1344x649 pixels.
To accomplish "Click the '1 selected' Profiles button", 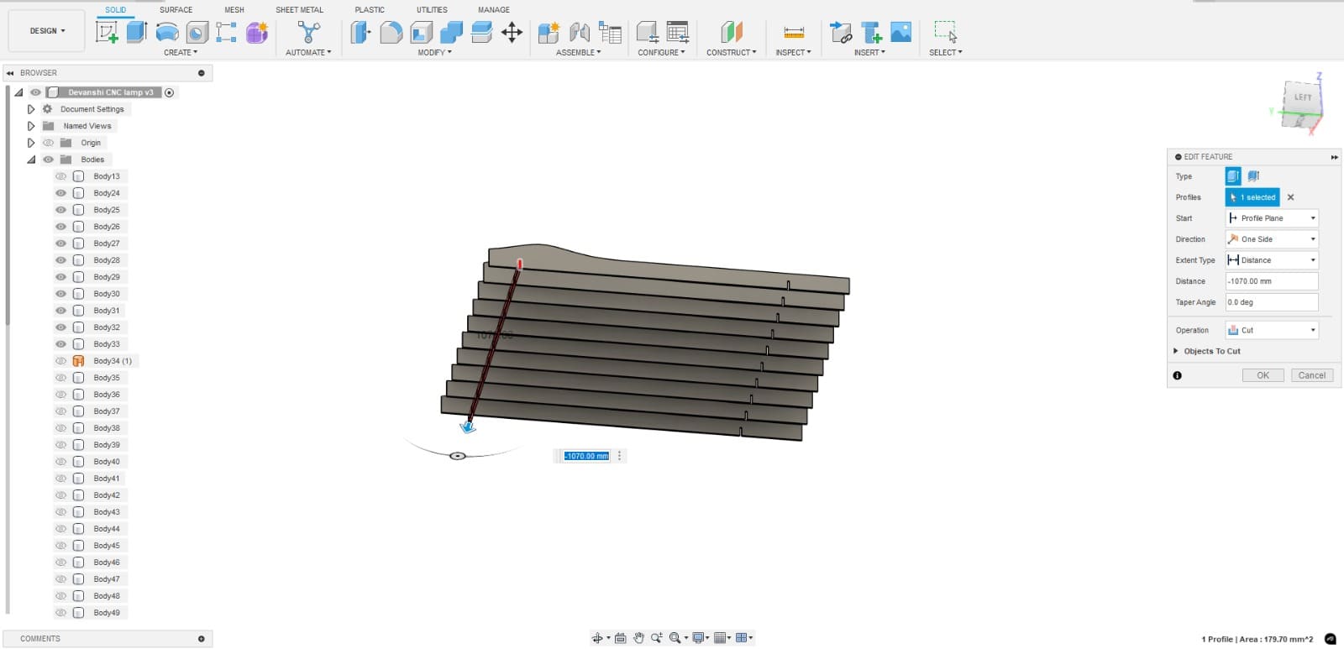I will point(1252,197).
